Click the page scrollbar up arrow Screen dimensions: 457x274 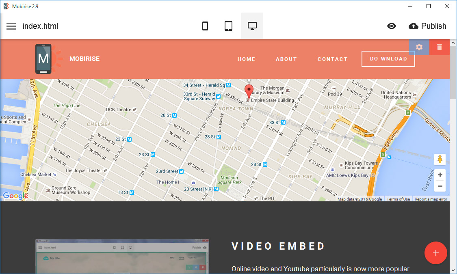click(x=453, y=43)
